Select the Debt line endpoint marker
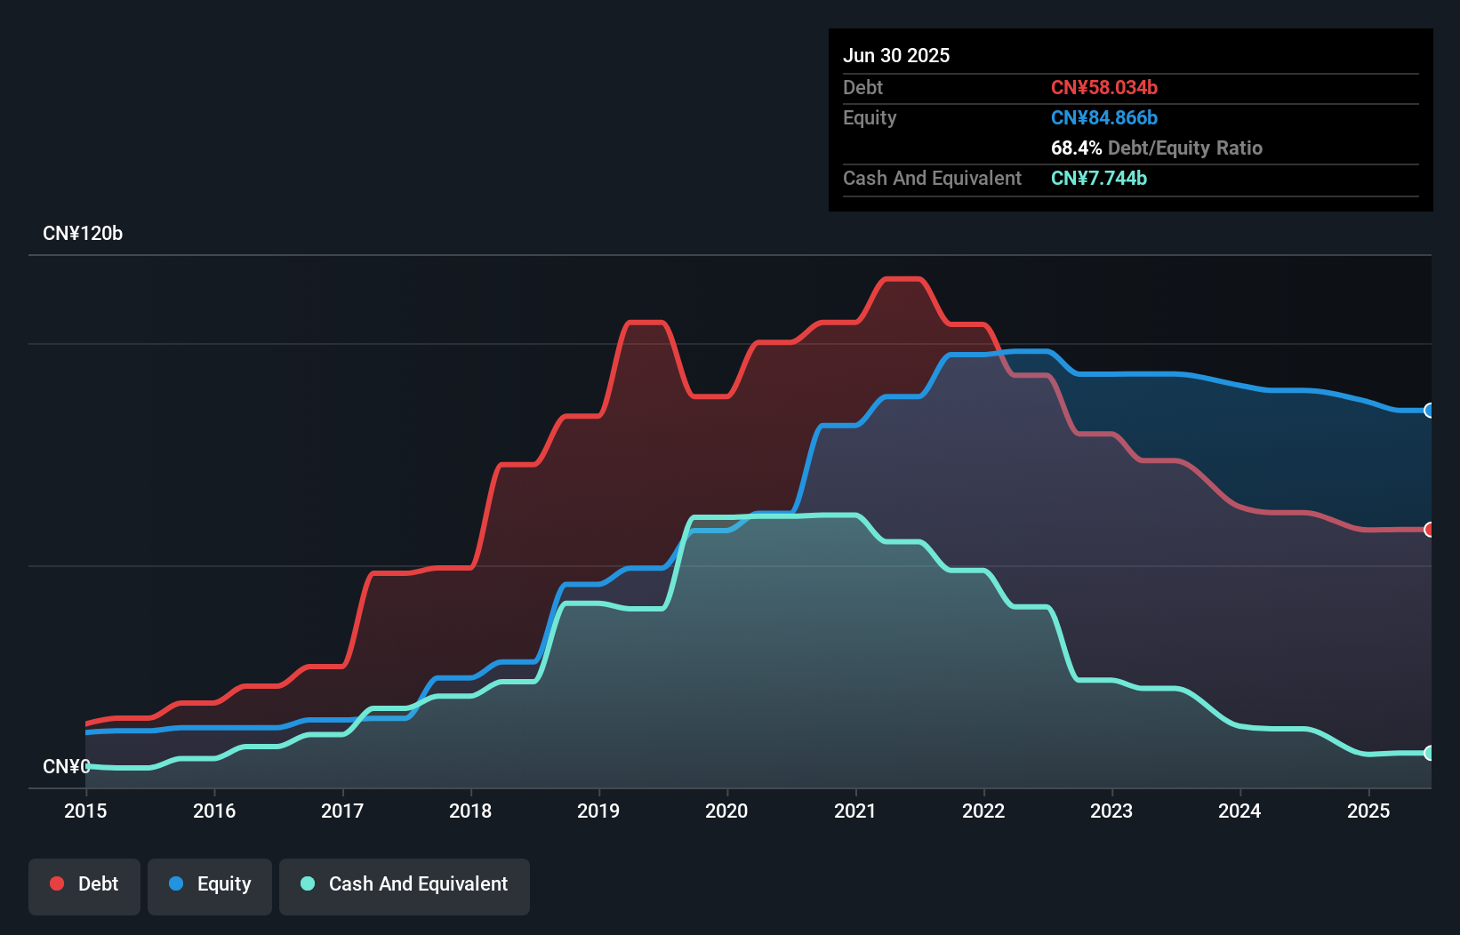Screen dimensions: 1460x935 click(1430, 528)
